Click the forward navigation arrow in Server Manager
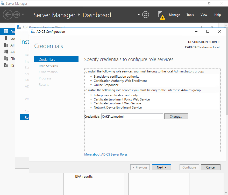The height and width of the screenshot is (195, 228). coord(17,15)
